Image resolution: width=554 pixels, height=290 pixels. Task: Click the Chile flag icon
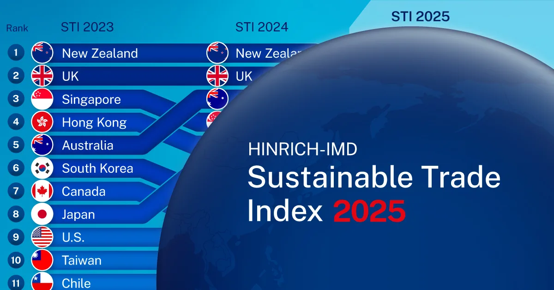coord(42,282)
